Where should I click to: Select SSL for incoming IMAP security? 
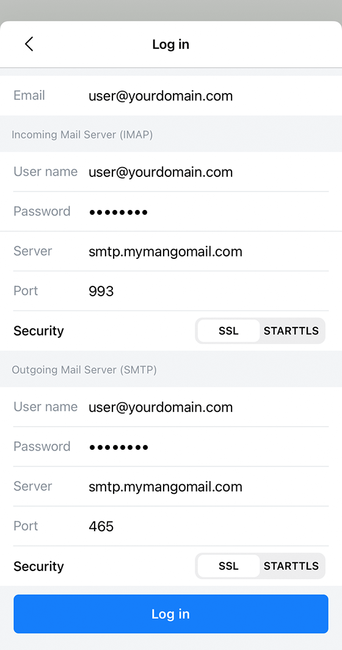(228, 331)
